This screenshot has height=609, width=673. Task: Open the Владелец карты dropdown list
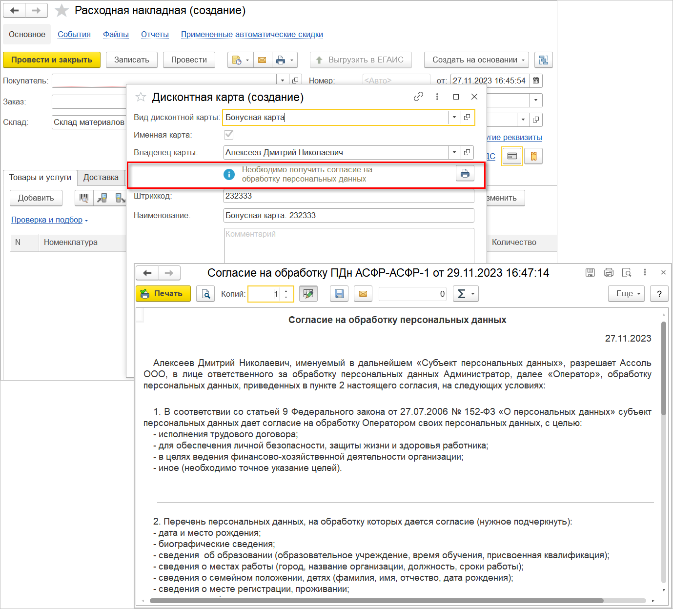(454, 152)
